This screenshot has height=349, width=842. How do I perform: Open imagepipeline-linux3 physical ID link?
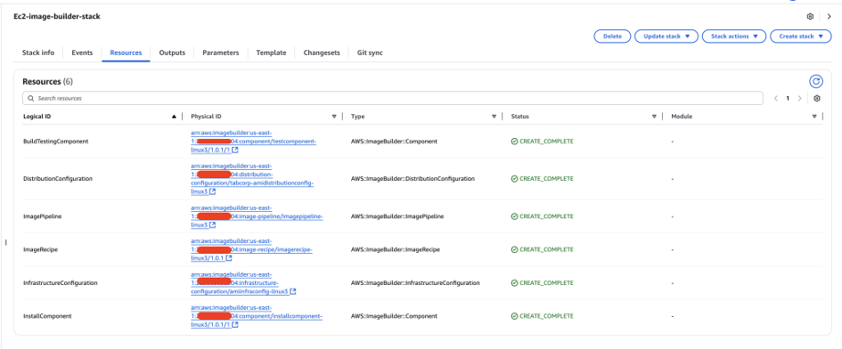point(257,216)
